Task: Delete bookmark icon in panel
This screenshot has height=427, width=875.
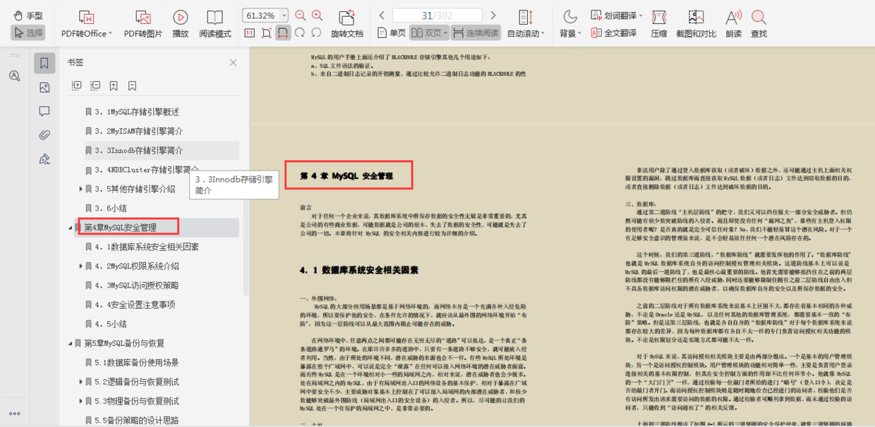Action: pos(132,86)
